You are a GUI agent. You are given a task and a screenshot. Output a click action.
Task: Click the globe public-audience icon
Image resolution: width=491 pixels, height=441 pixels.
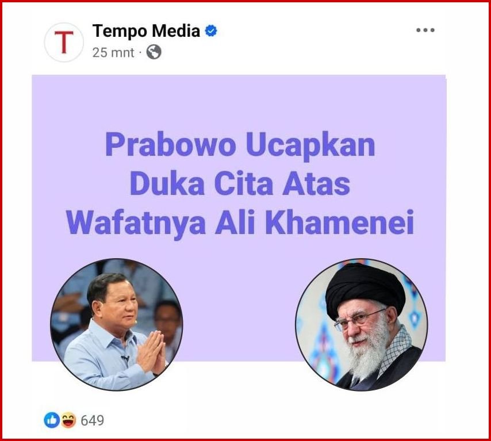pyautogui.click(x=154, y=52)
